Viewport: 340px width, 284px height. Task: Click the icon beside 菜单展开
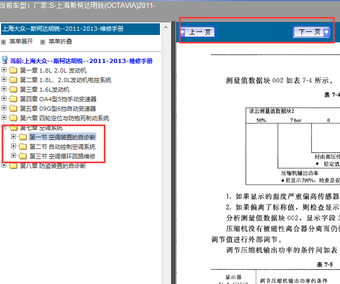[4, 42]
